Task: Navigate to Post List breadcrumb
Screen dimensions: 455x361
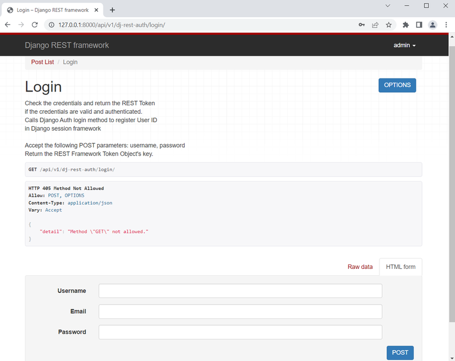Action: pyautogui.click(x=42, y=62)
